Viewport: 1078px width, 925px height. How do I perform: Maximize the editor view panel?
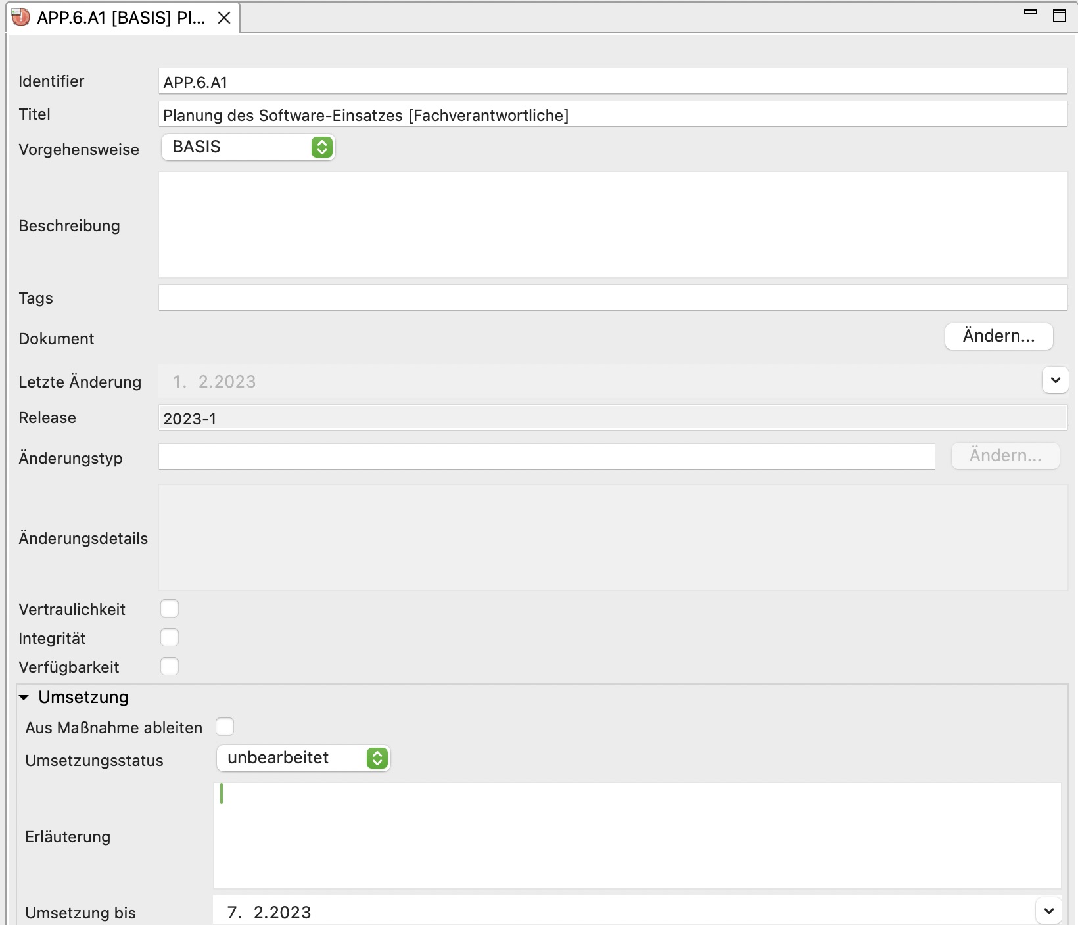(x=1060, y=16)
